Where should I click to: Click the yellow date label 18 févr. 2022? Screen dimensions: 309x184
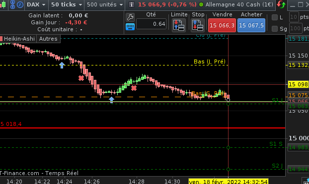pos(228,182)
